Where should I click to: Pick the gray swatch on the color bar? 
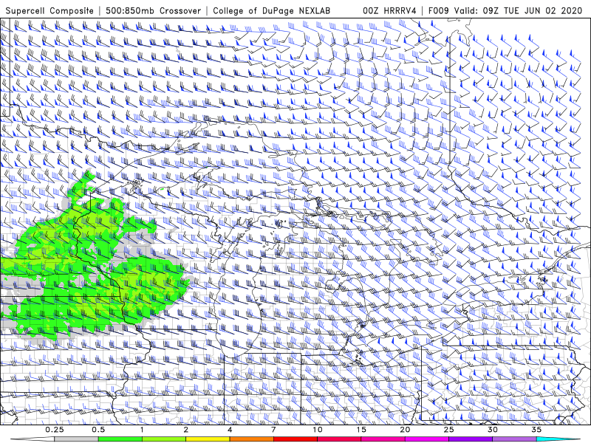pyautogui.click(x=77, y=439)
